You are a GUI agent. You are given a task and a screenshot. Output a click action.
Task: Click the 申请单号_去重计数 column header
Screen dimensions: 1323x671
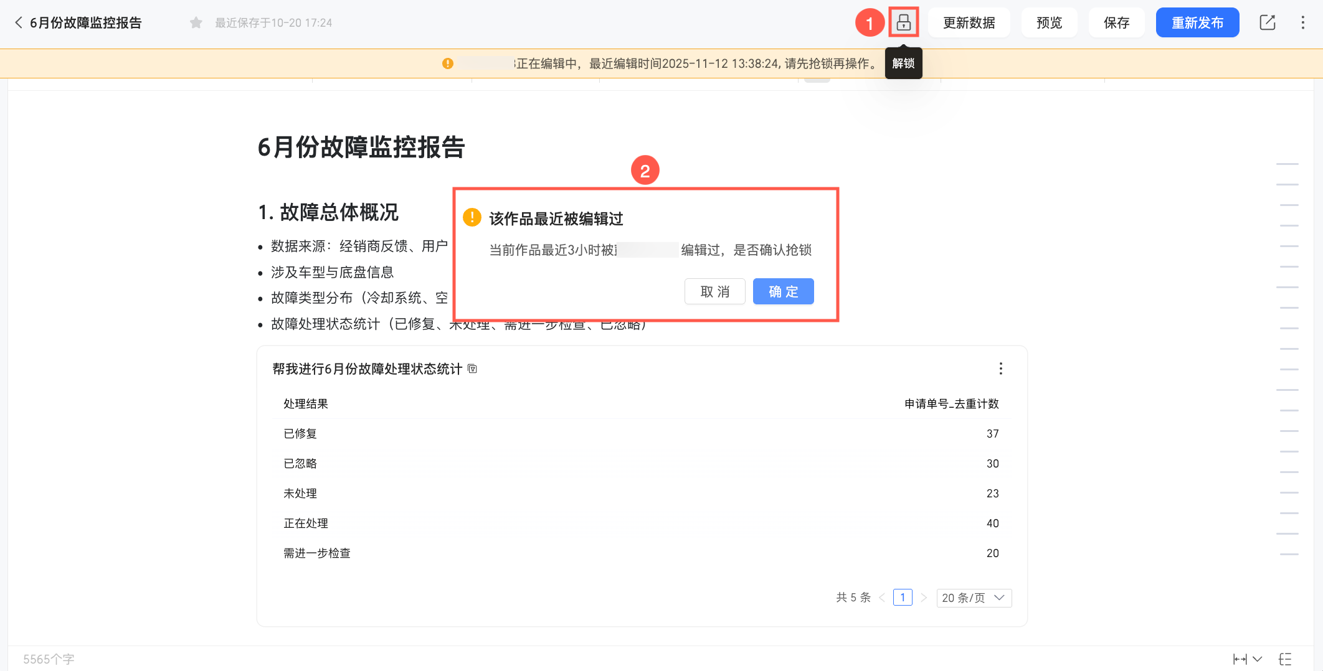(952, 404)
